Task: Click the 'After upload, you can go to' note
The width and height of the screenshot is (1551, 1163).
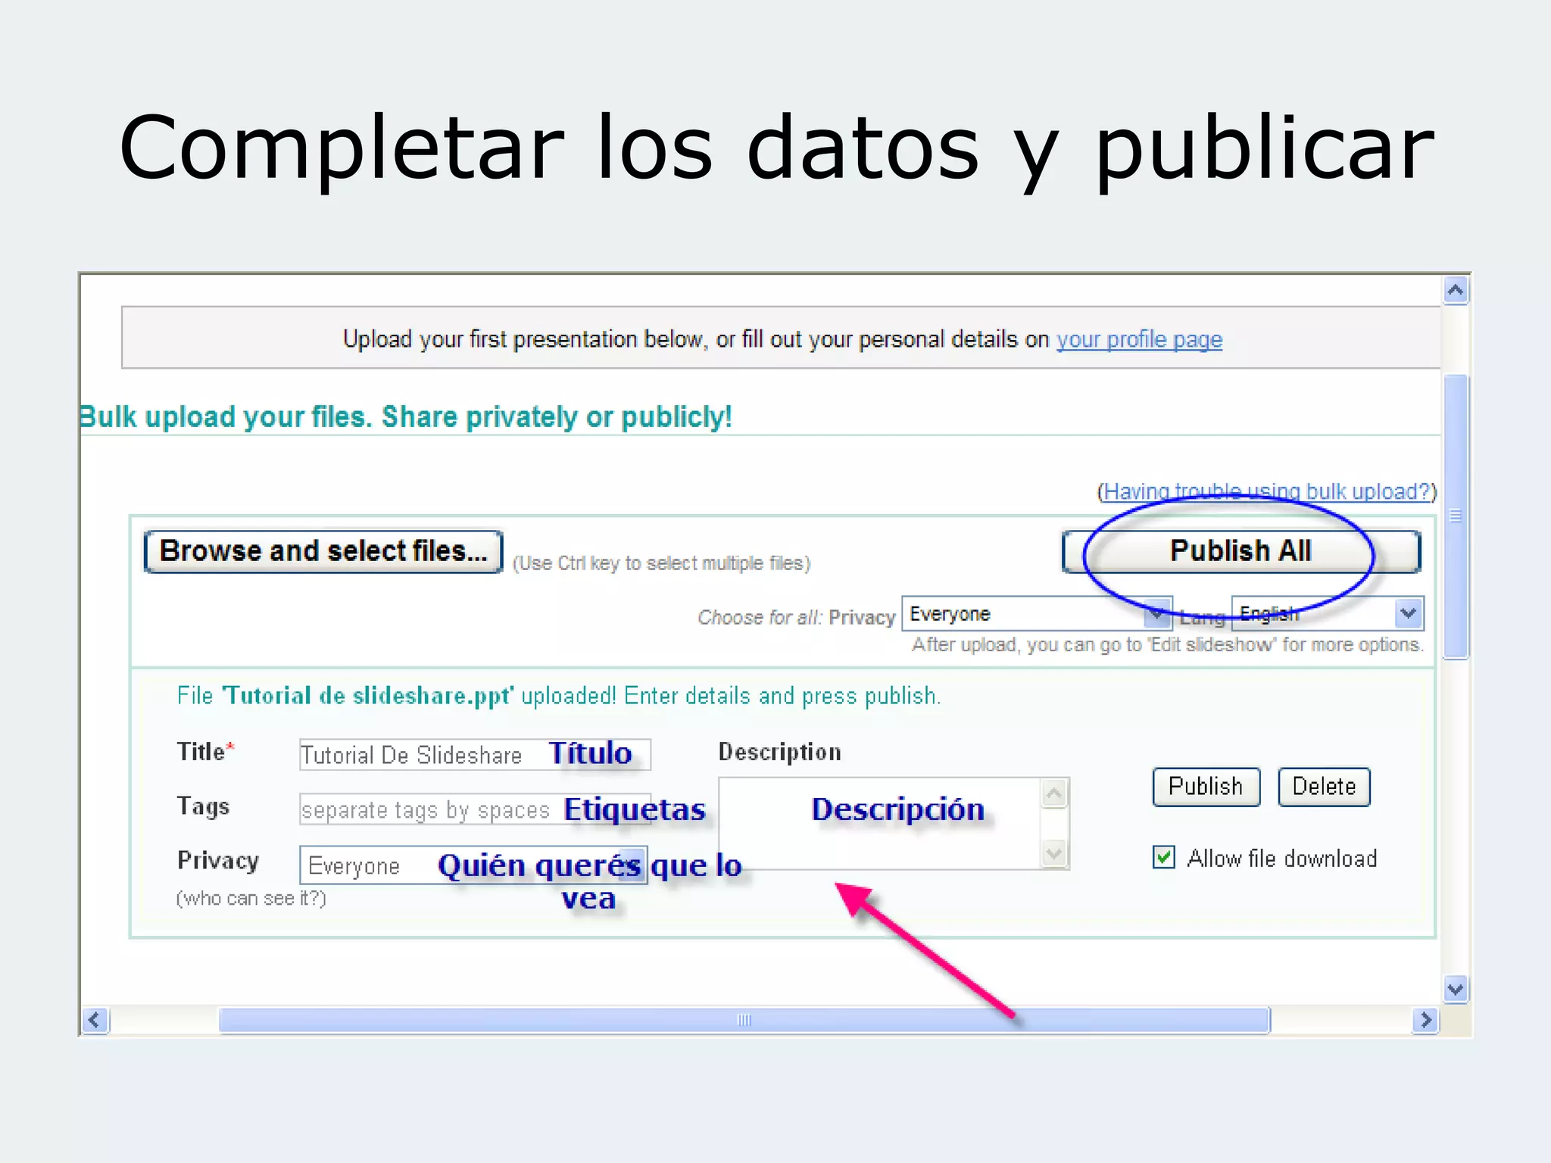Action: pos(1168,645)
